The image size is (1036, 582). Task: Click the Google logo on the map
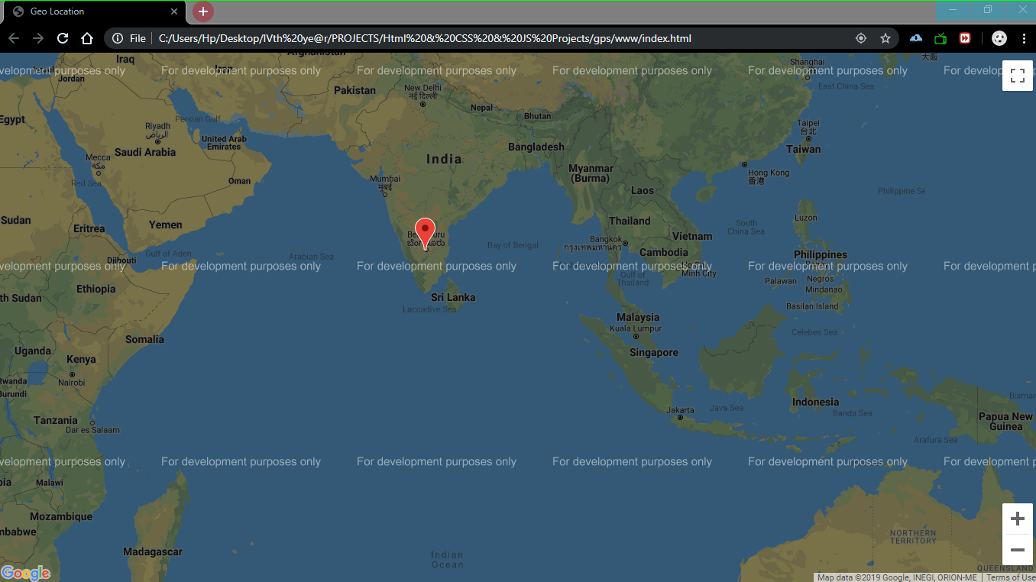point(25,573)
